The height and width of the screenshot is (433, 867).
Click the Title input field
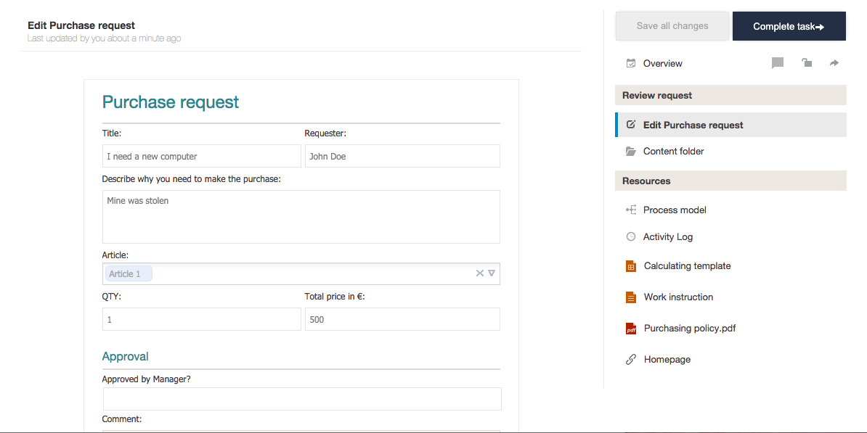[201, 156]
